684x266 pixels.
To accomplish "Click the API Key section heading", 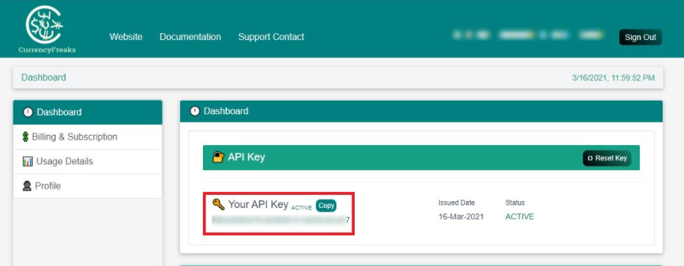I will (246, 158).
